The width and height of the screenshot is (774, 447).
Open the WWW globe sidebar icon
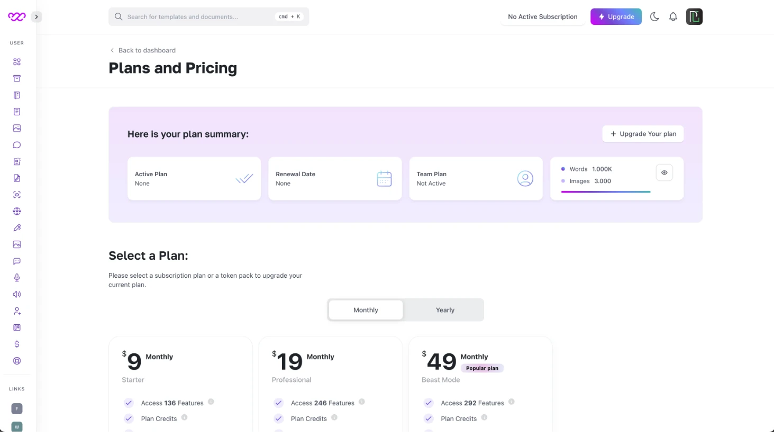pos(17,211)
